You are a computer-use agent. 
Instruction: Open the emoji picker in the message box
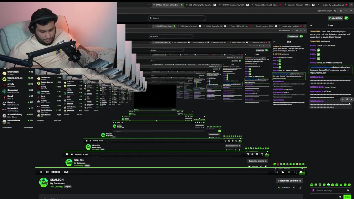click(348, 190)
